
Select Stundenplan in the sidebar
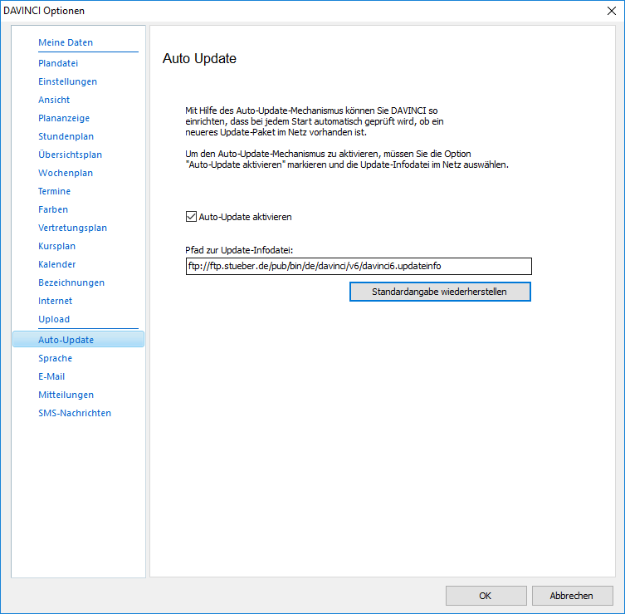point(66,136)
